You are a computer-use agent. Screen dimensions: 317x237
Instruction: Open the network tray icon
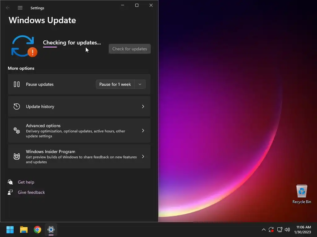pos(280,230)
